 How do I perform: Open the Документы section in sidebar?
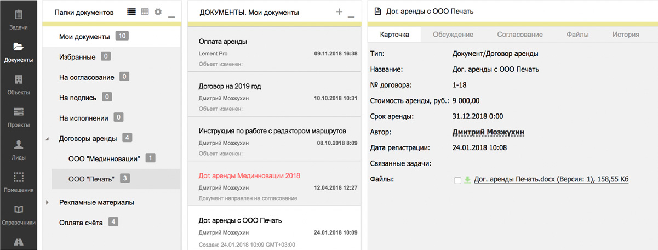tap(19, 52)
